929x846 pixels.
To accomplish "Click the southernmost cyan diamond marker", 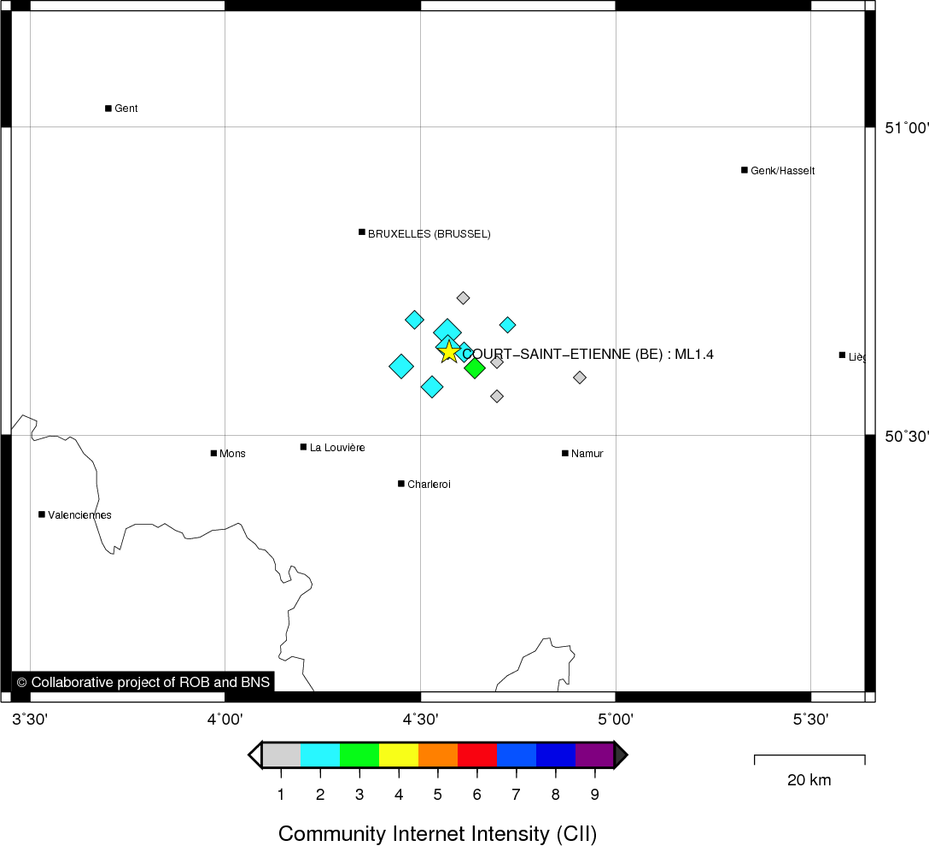I will [432, 387].
